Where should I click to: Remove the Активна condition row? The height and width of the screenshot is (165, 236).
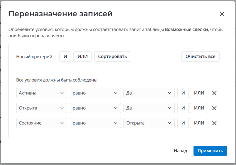[x=214, y=93]
